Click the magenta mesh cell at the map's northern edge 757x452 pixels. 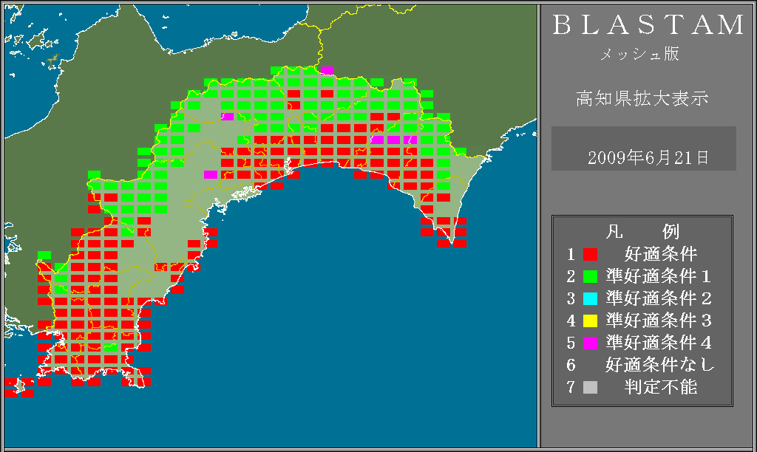(x=327, y=70)
